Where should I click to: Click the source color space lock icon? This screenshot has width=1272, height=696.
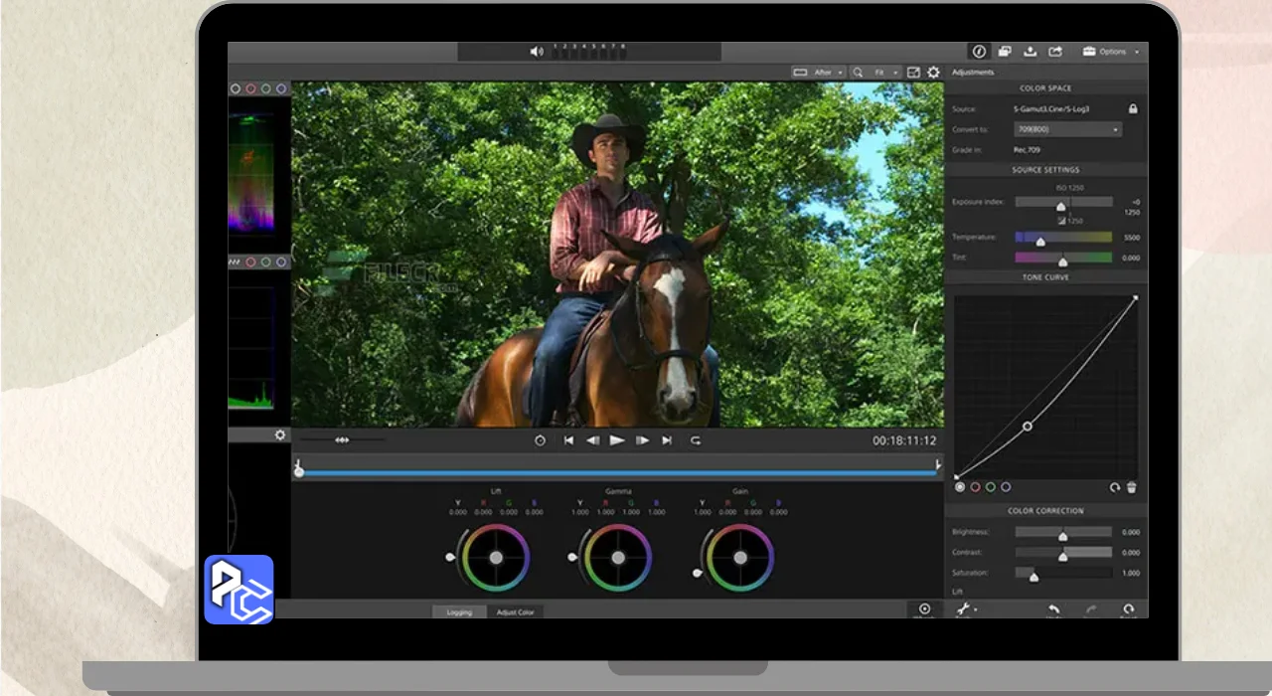1133,108
